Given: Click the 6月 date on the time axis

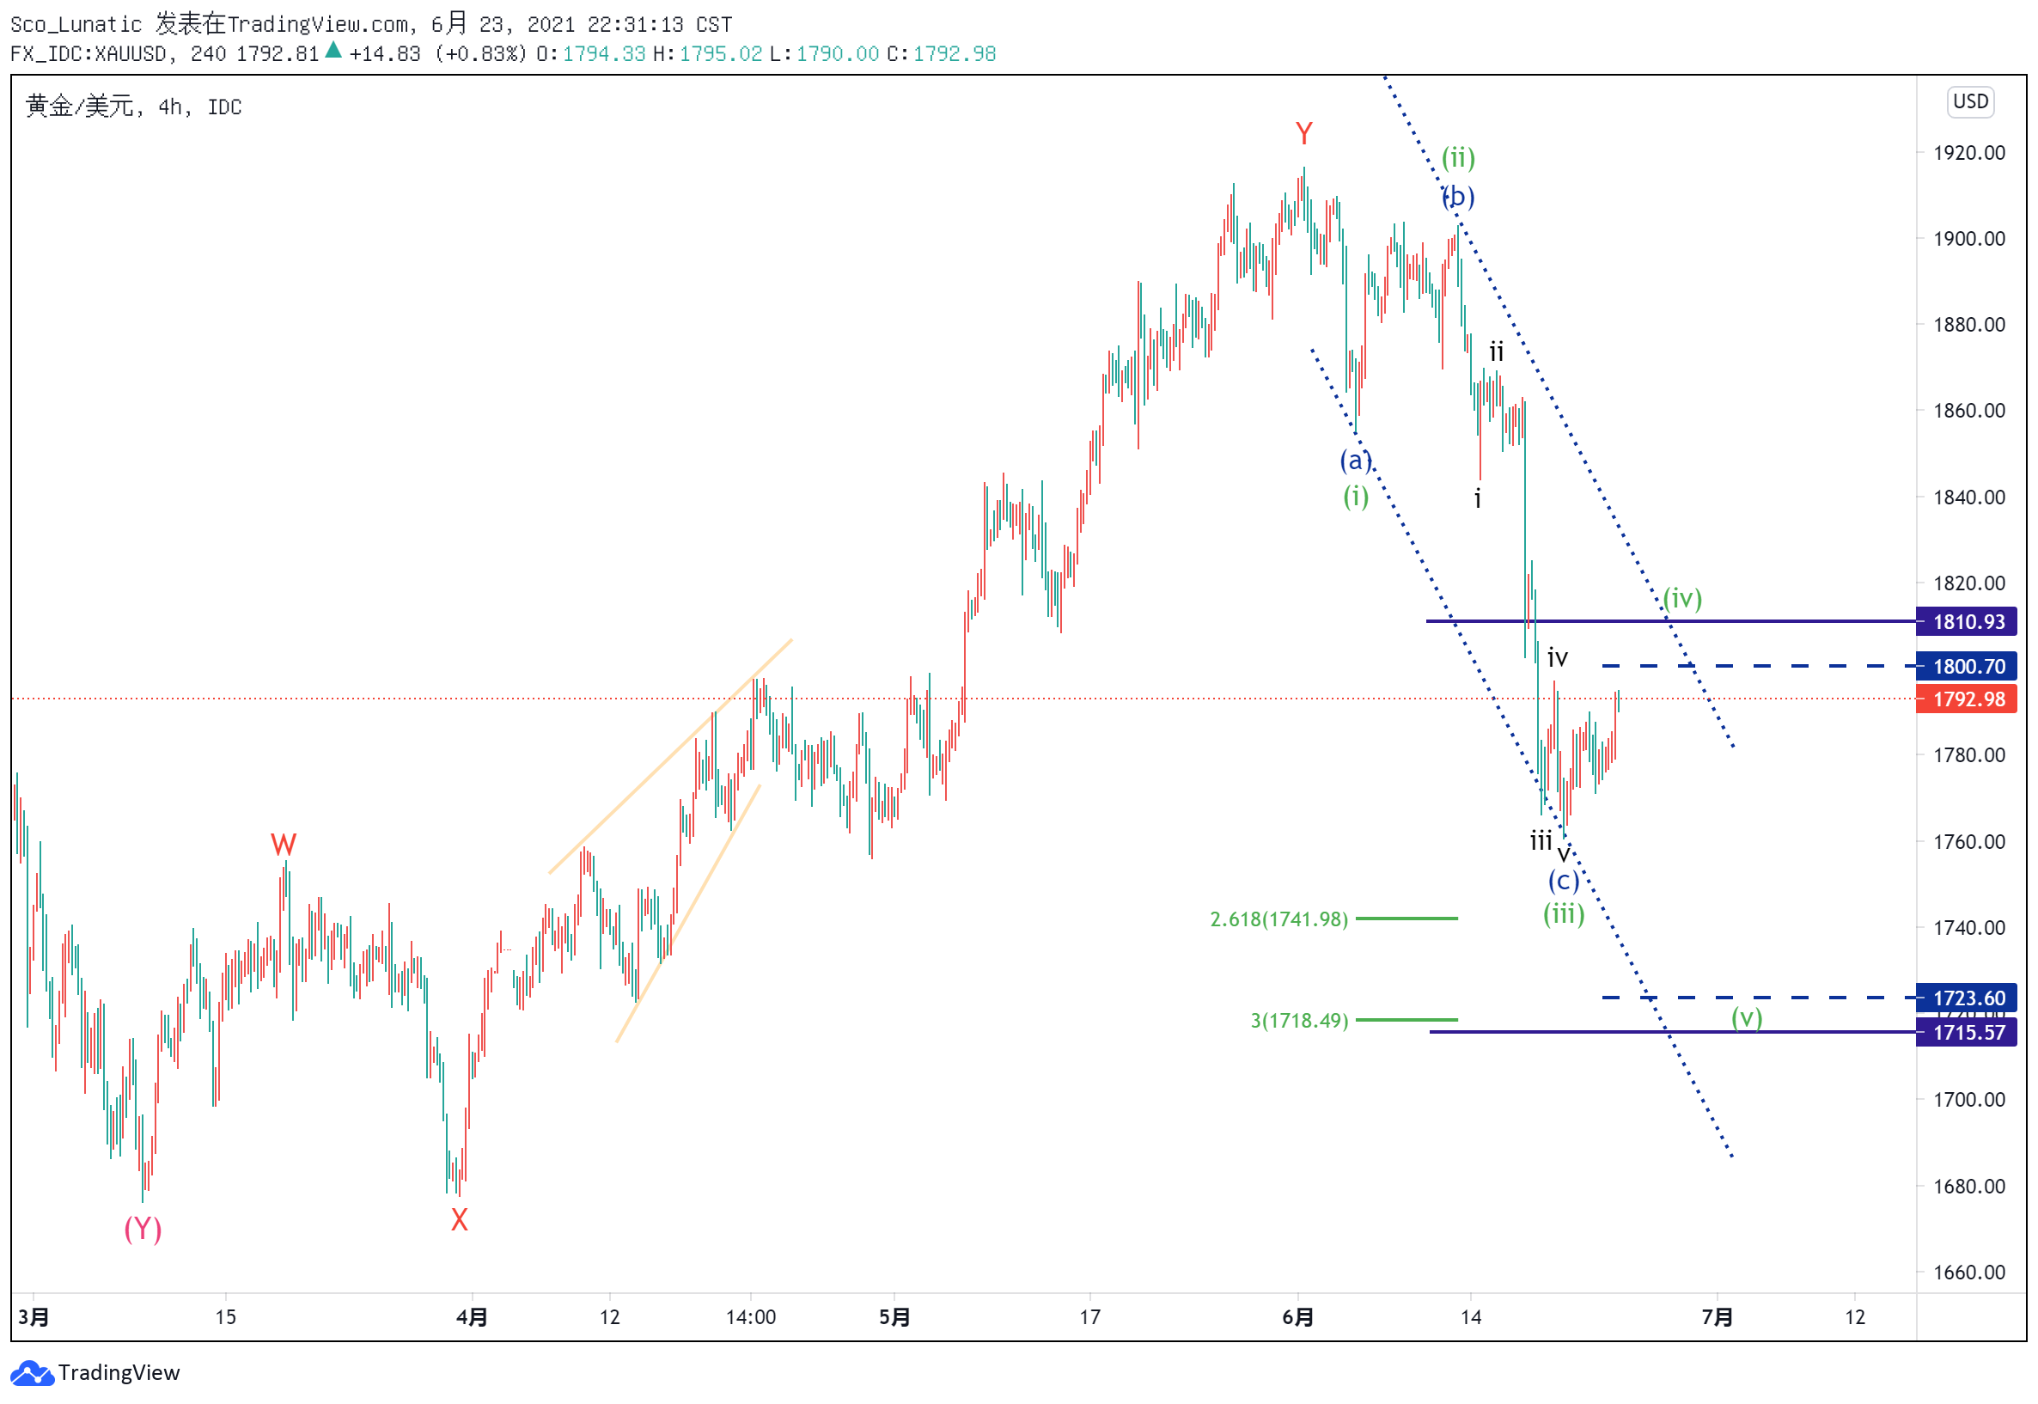Looking at the screenshot, I should tap(1298, 1318).
